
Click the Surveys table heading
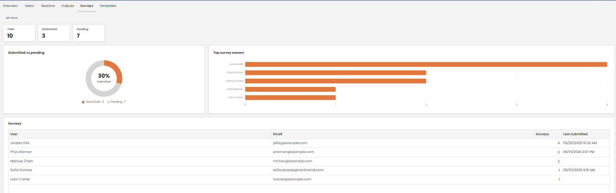point(15,124)
